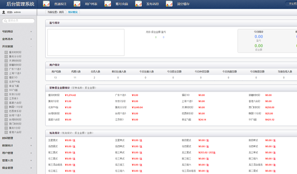This screenshot has width=297, height=174.
Task: Click the 清空缓存 toolbar icon
Action: 169,4
